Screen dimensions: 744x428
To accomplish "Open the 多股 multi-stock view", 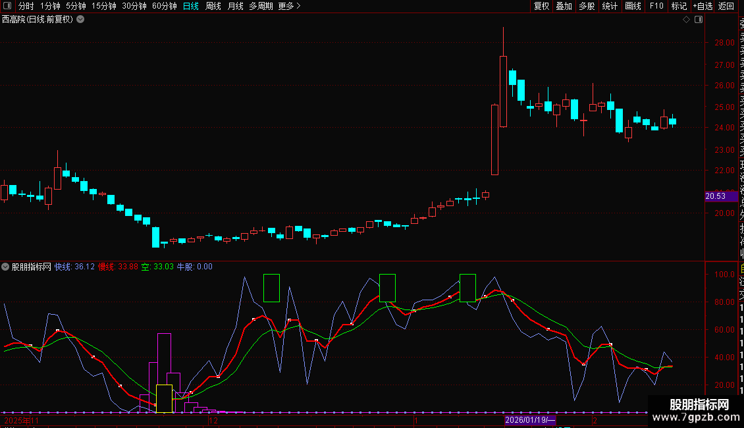I will pyautogui.click(x=587, y=6).
